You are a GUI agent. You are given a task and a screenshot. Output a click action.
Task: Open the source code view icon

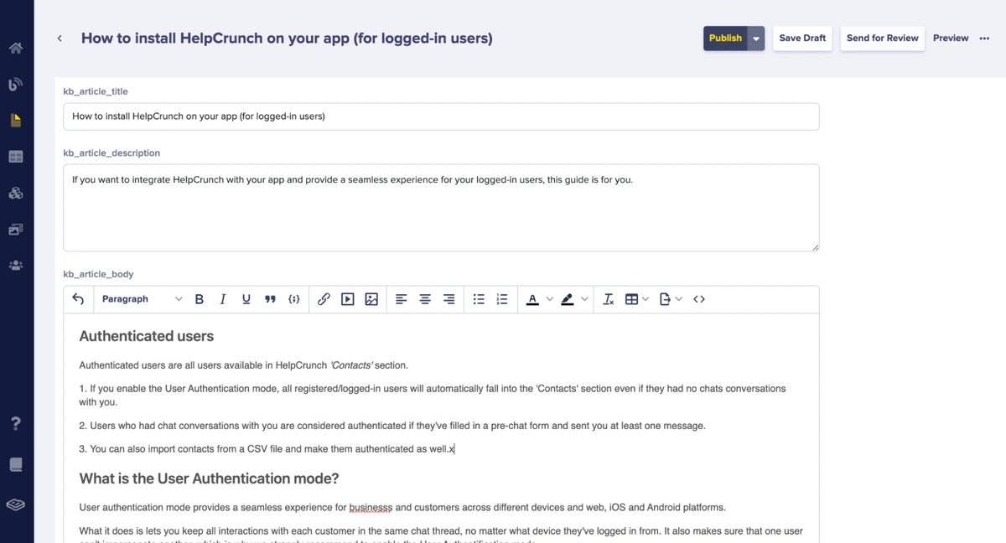699,299
